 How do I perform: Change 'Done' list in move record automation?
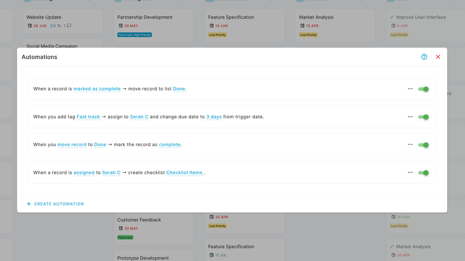(100, 144)
